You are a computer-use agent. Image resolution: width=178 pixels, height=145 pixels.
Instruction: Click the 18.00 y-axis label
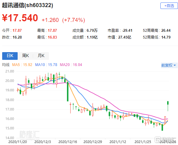[x=10, y=100]
